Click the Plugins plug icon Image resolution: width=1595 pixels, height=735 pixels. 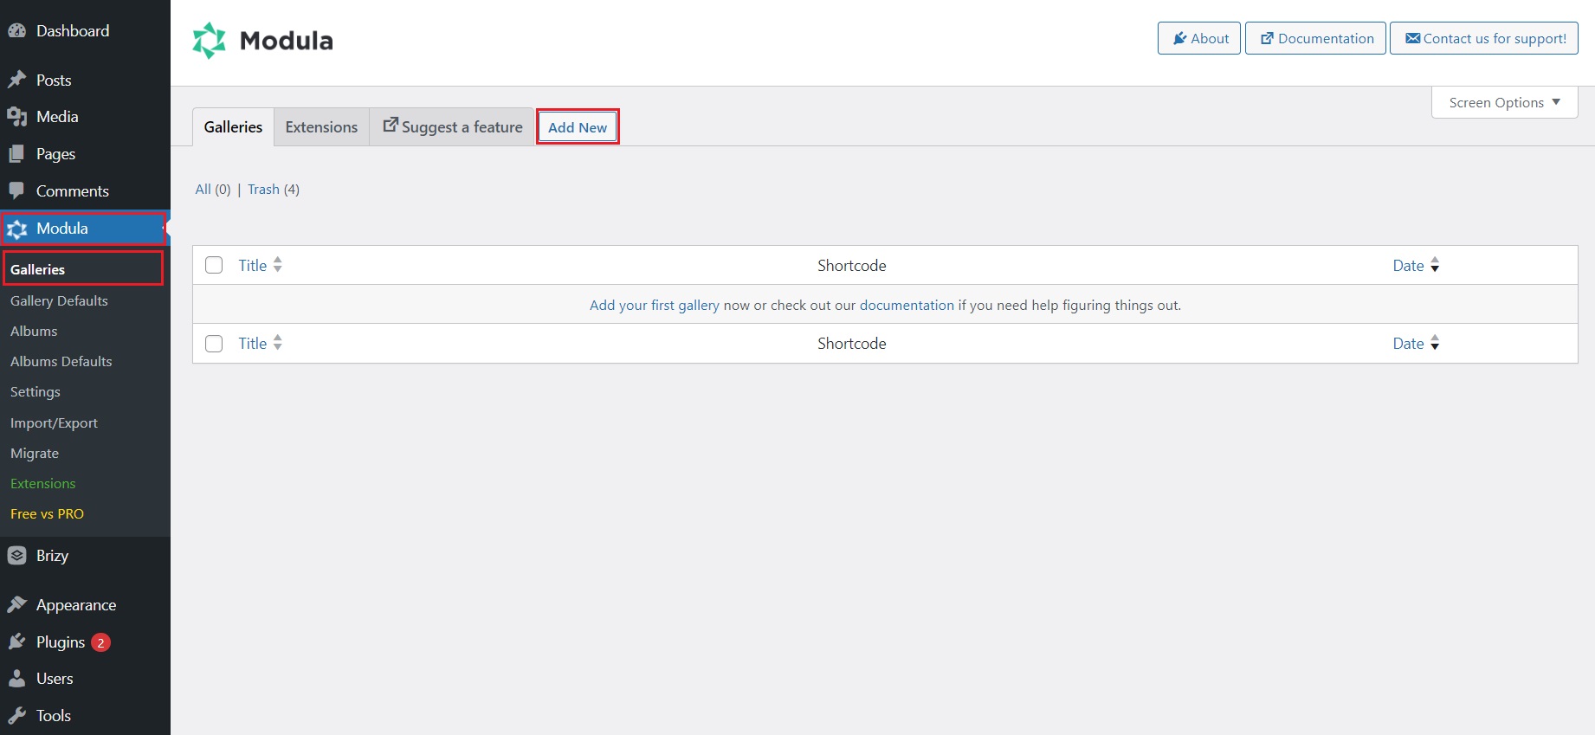pyautogui.click(x=16, y=642)
